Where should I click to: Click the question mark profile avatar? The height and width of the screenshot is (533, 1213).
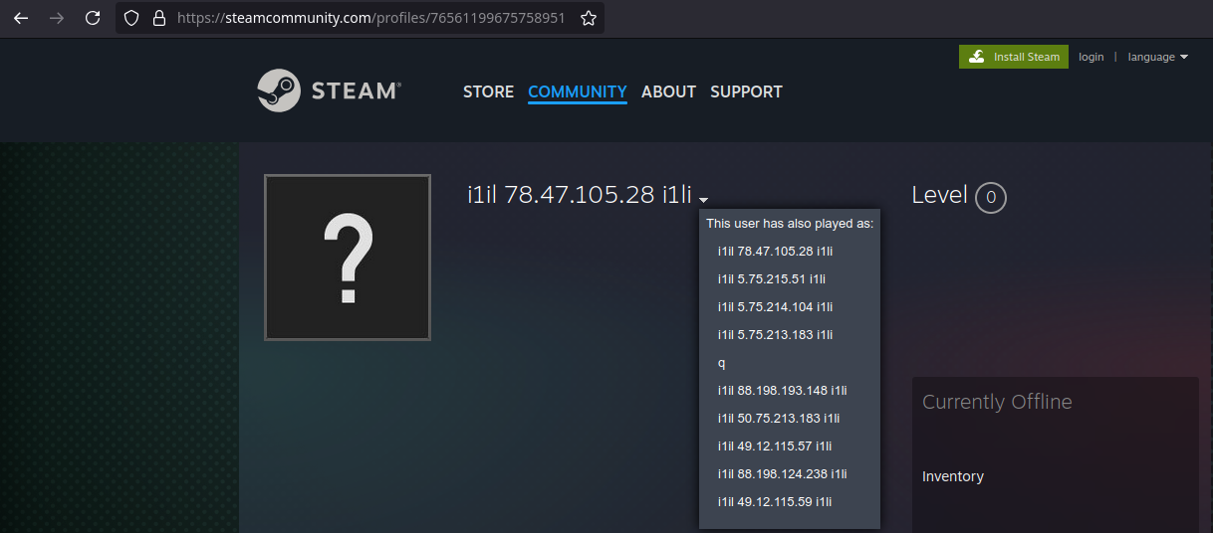[x=348, y=258]
